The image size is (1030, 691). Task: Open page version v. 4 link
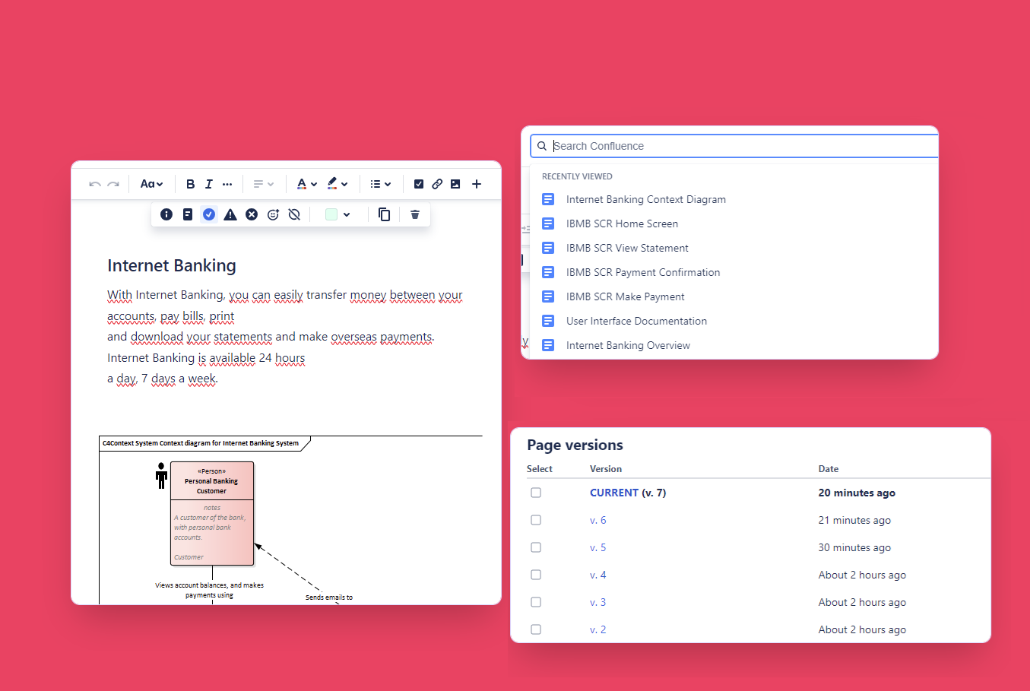[598, 575]
